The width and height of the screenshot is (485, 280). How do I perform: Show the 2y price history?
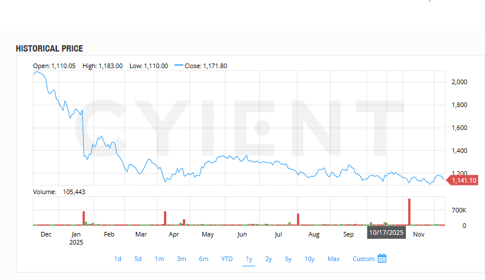pyautogui.click(x=268, y=259)
